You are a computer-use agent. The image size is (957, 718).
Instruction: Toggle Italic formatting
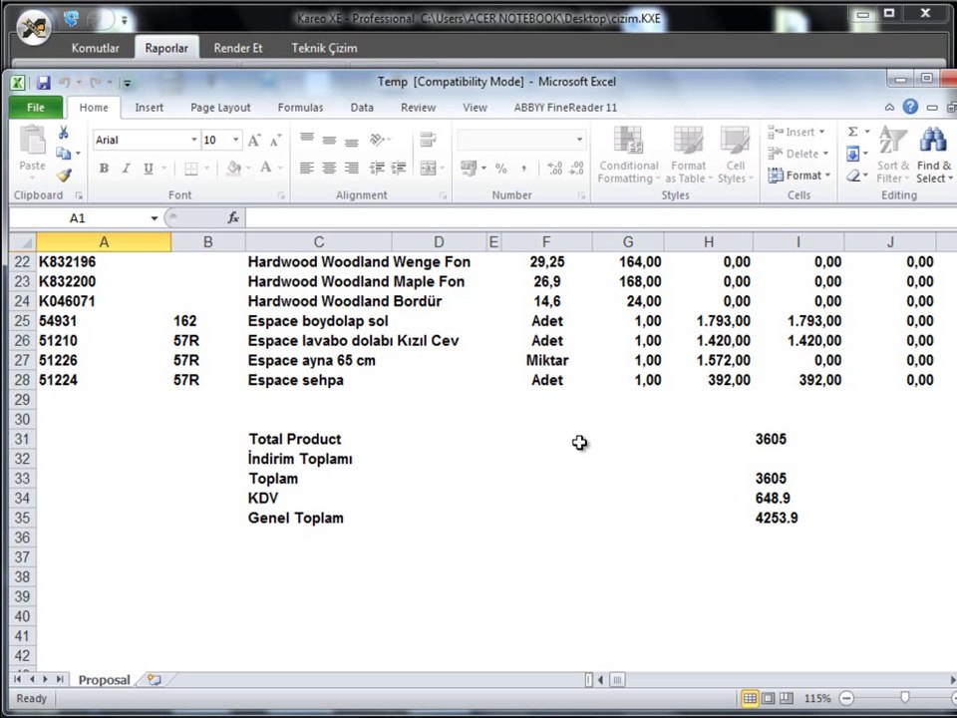(x=126, y=168)
